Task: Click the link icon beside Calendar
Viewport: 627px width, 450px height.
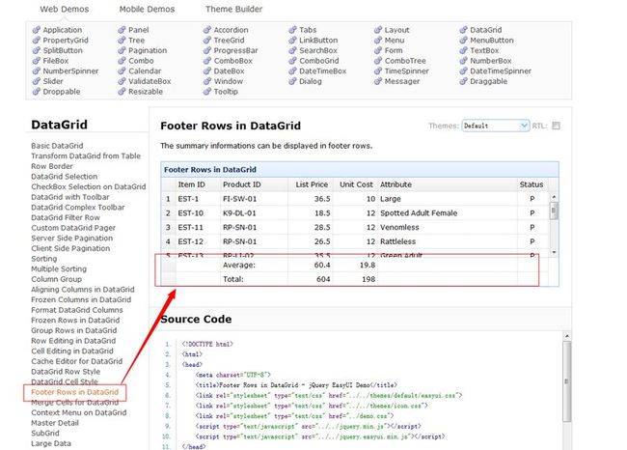Action: pos(122,70)
